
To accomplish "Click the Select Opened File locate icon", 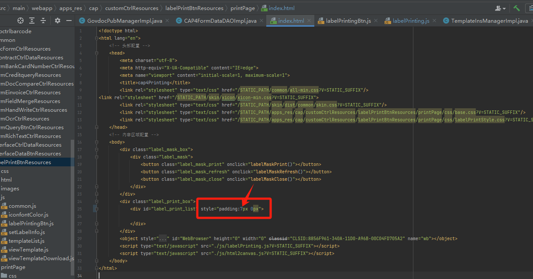I will point(20,21).
